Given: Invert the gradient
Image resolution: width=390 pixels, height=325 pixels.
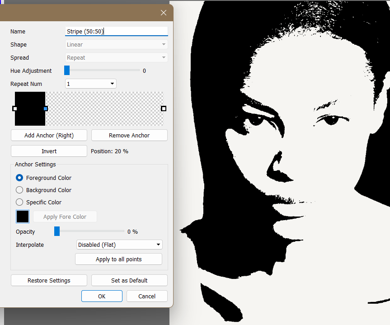Looking at the screenshot, I should [x=49, y=151].
